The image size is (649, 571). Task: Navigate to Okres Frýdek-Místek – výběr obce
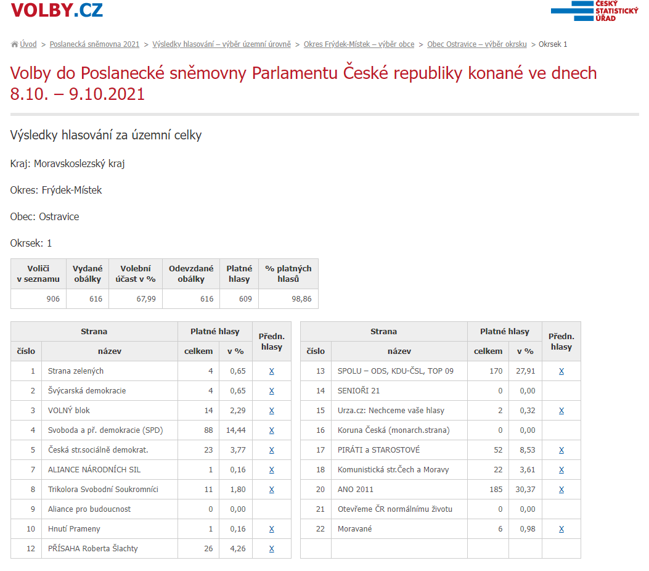359,44
